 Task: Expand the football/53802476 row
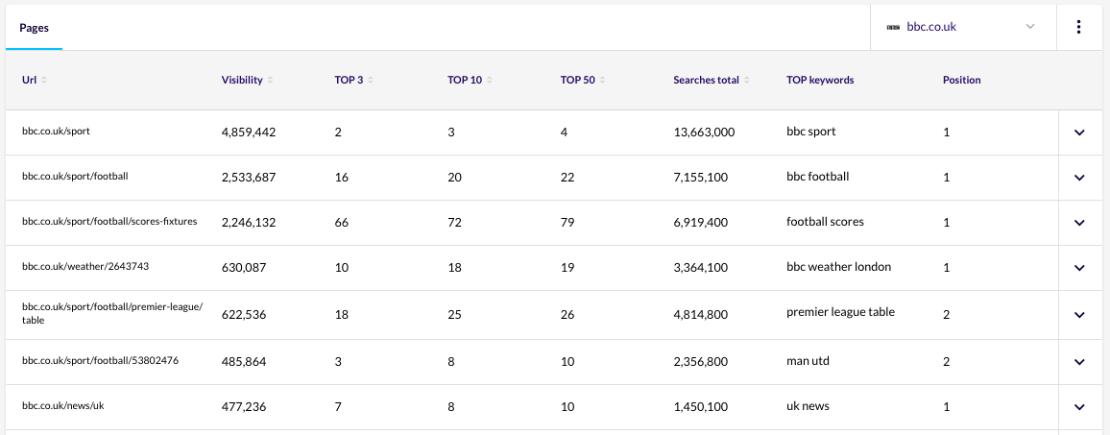tap(1079, 362)
